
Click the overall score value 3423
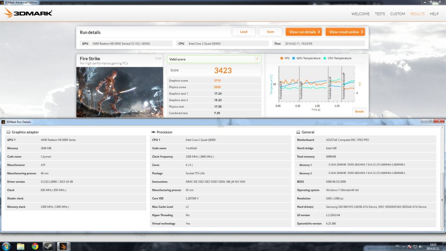pyautogui.click(x=223, y=70)
